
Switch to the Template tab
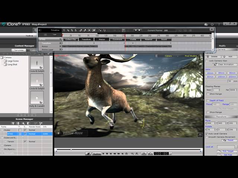click(19, 50)
